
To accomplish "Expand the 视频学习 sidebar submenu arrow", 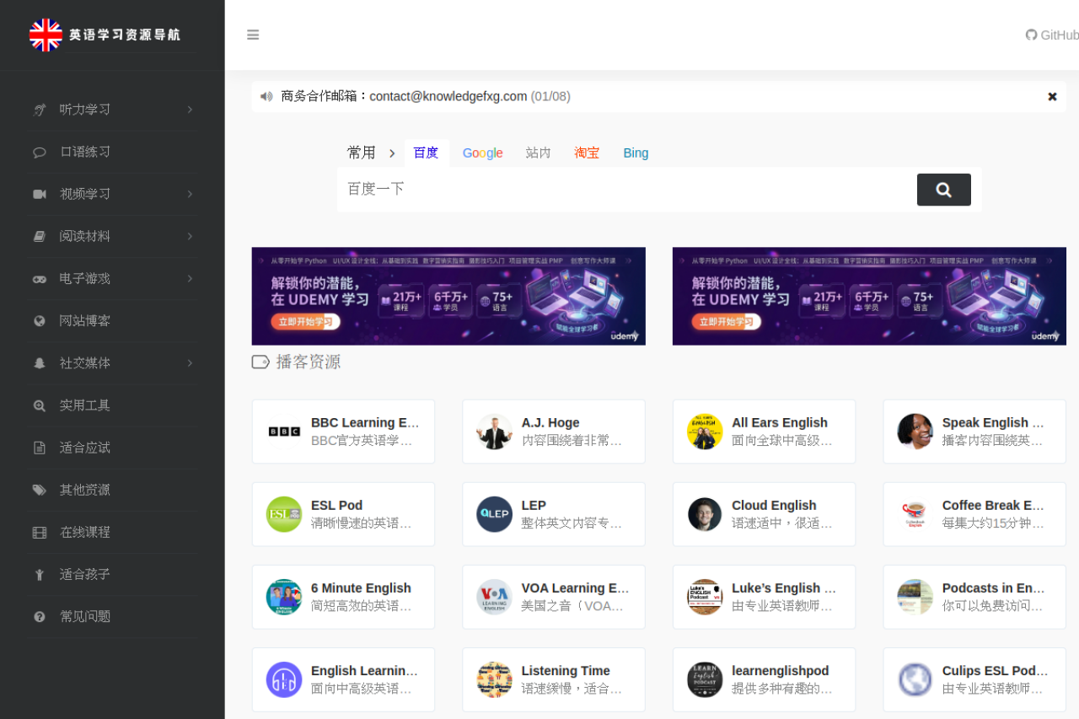I will (190, 194).
